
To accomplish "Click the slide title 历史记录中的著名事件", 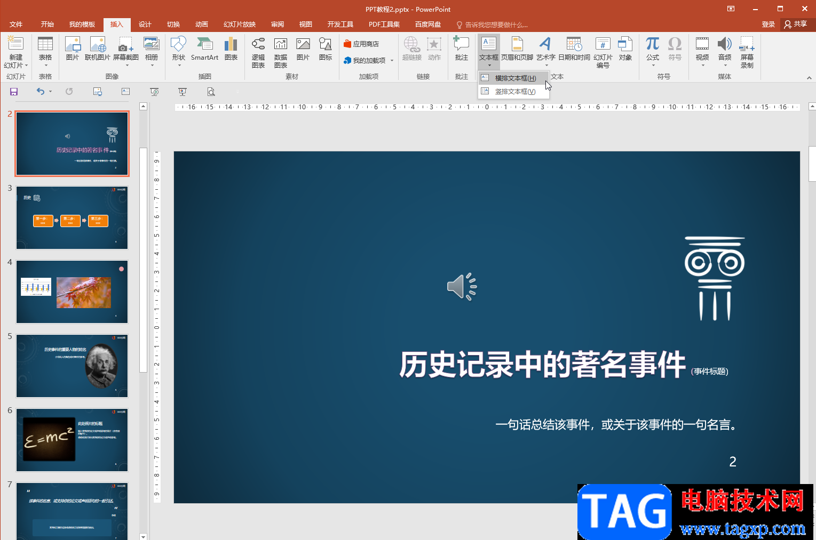I will click(542, 365).
